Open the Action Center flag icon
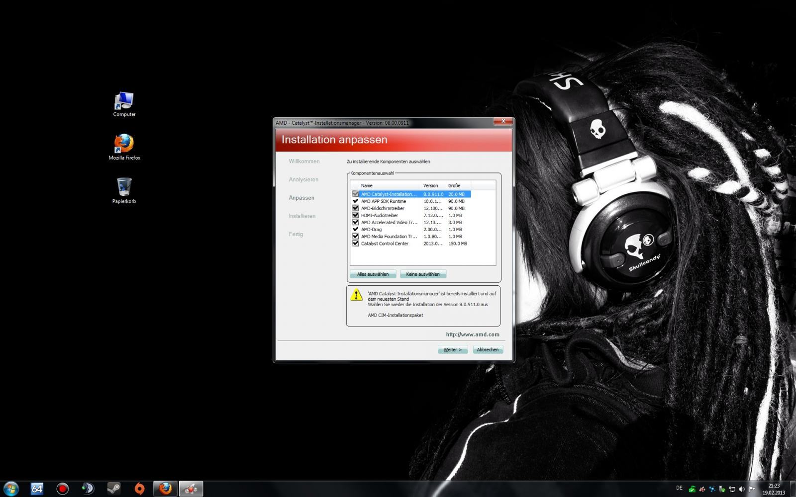This screenshot has width=796, height=497. (x=752, y=489)
